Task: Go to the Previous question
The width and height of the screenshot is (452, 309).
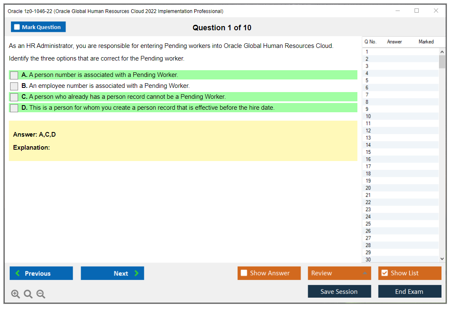Action: [x=41, y=273]
